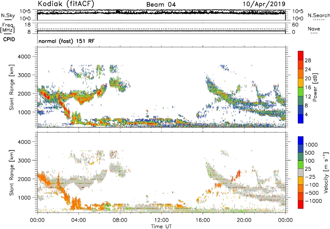Click the 'Freq. [MHz]' label

[x=7, y=28]
